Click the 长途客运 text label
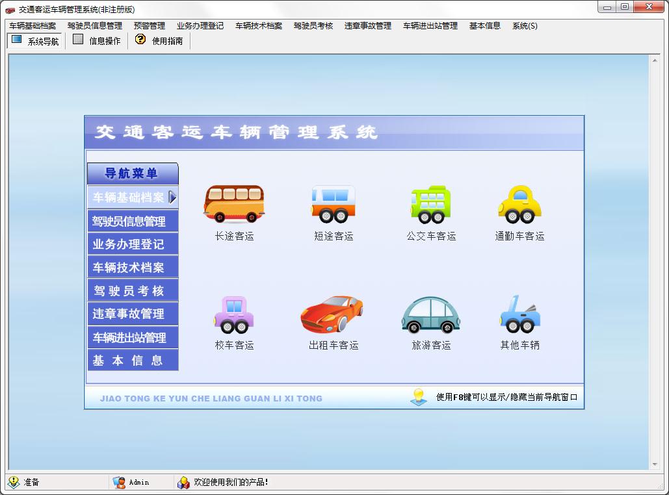Screen dimensions: 669x495 click(234, 236)
